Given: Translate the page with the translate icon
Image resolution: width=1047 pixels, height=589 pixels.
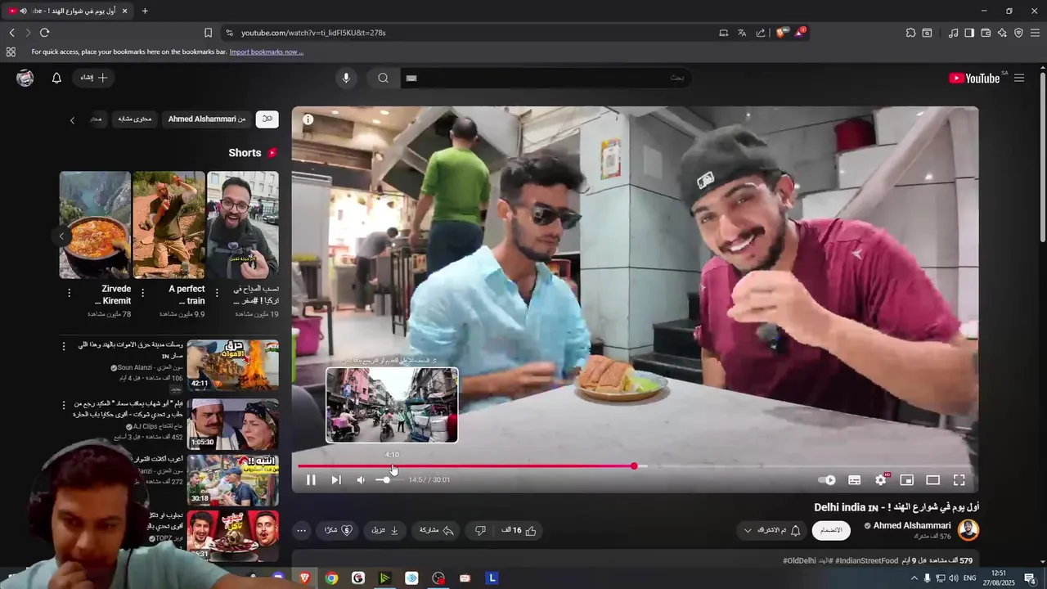Looking at the screenshot, I should [742, 33].
